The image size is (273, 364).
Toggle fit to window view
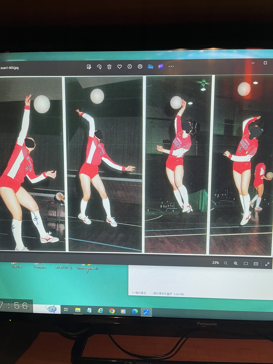pos(246,264)
